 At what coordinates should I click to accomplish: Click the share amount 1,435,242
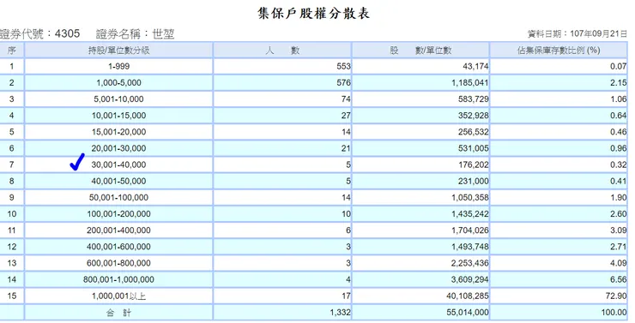pyautogui.click(x=470, y=214)
